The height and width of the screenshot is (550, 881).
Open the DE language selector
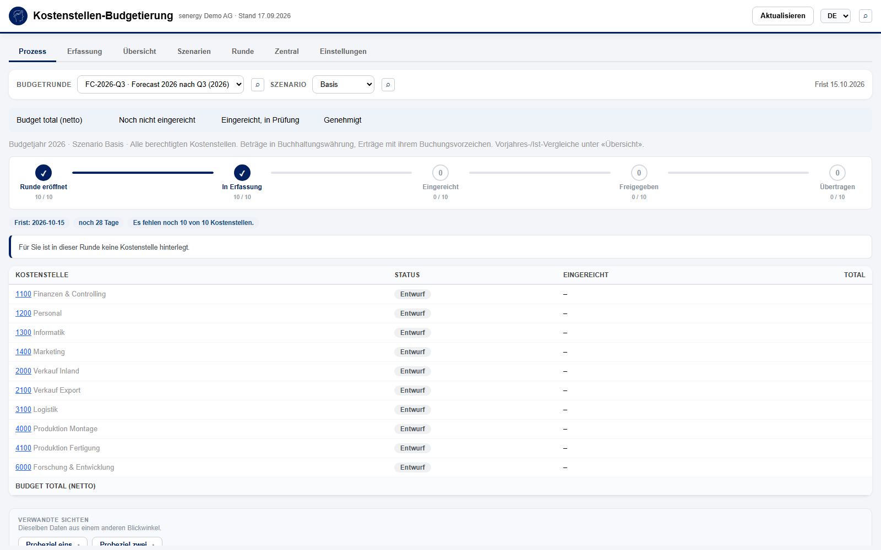pos(835,16)
